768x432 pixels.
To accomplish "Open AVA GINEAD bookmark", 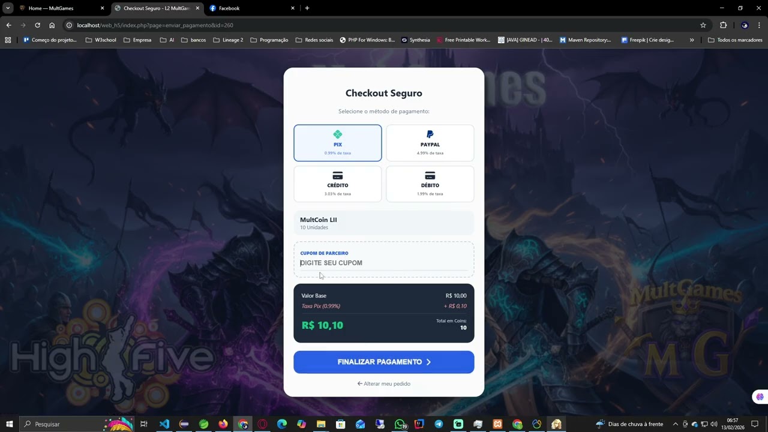I will click(525, 40).
